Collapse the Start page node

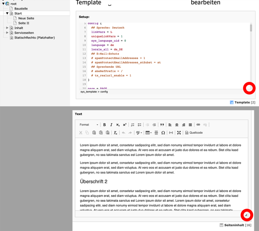coord(7,13)
